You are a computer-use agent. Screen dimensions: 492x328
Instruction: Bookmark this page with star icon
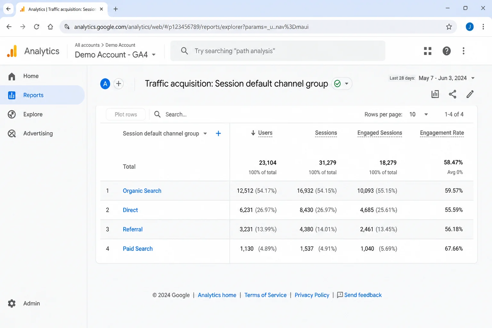pyautogui.click(x=449, y=27)
